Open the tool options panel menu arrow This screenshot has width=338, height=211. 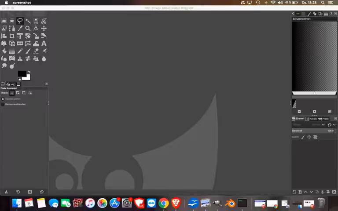pos(46,84)
